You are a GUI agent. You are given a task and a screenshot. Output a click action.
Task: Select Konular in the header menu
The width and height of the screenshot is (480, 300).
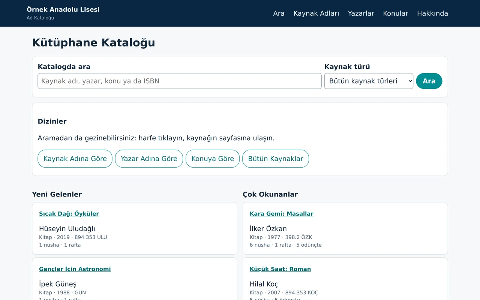395,13
